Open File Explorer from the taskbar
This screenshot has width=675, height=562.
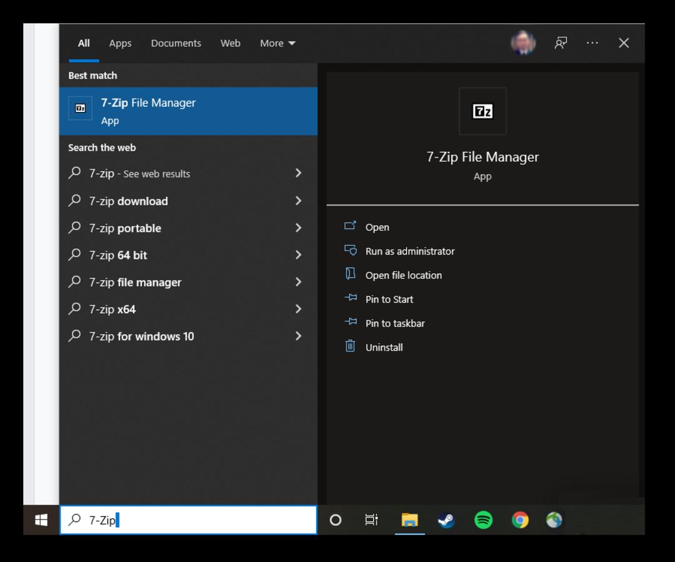(409, 519)
